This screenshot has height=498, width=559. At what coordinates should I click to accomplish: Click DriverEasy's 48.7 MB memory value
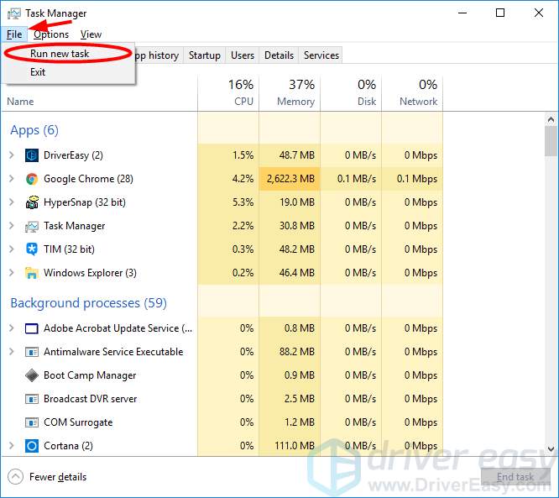[x=297, y=155]
